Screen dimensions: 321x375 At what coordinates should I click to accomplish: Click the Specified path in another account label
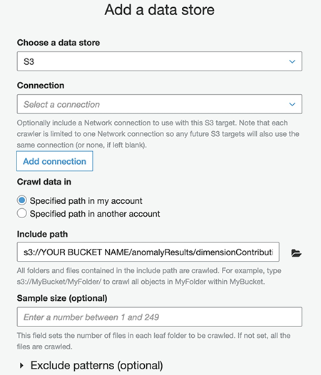pos(95,214)
